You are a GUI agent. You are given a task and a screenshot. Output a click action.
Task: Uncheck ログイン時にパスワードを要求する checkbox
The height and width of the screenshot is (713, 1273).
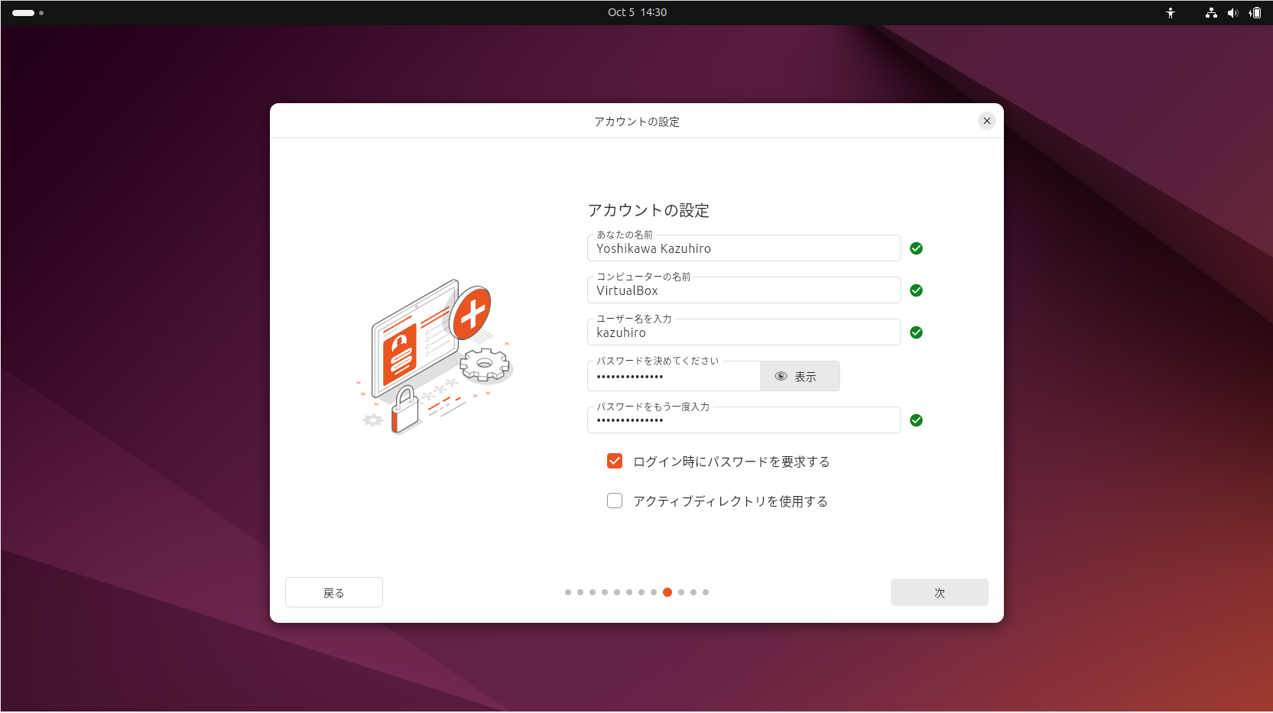click(615, 461)
